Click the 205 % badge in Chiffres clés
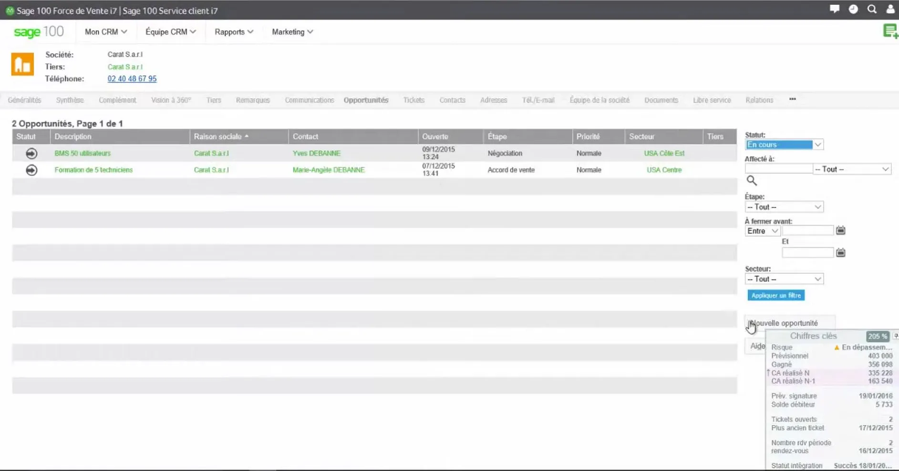 [x=878, y=336]
